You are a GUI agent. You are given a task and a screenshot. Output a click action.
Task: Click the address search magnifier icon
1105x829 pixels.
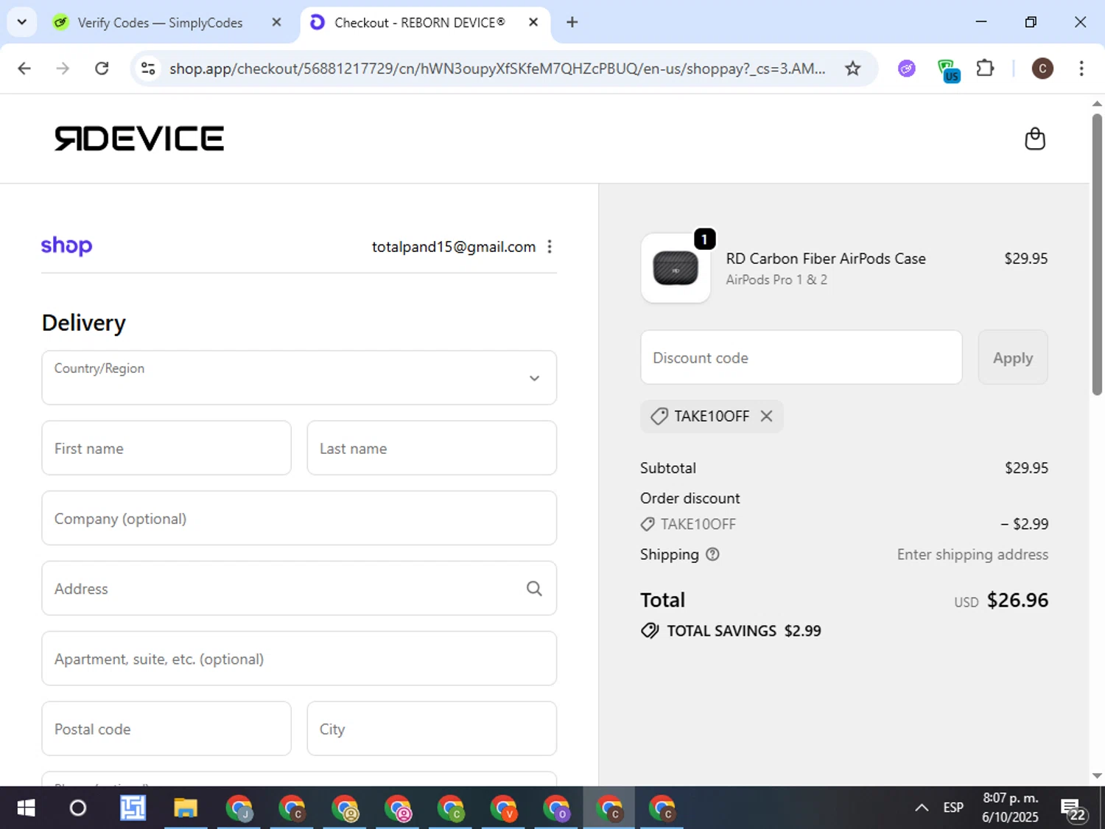point(534,588)
